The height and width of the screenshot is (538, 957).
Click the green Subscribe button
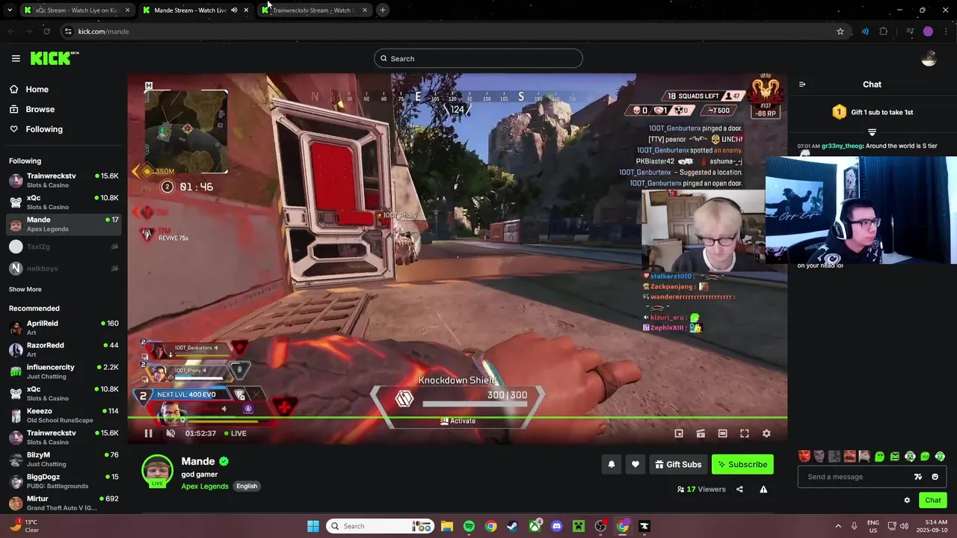[742, 464]
